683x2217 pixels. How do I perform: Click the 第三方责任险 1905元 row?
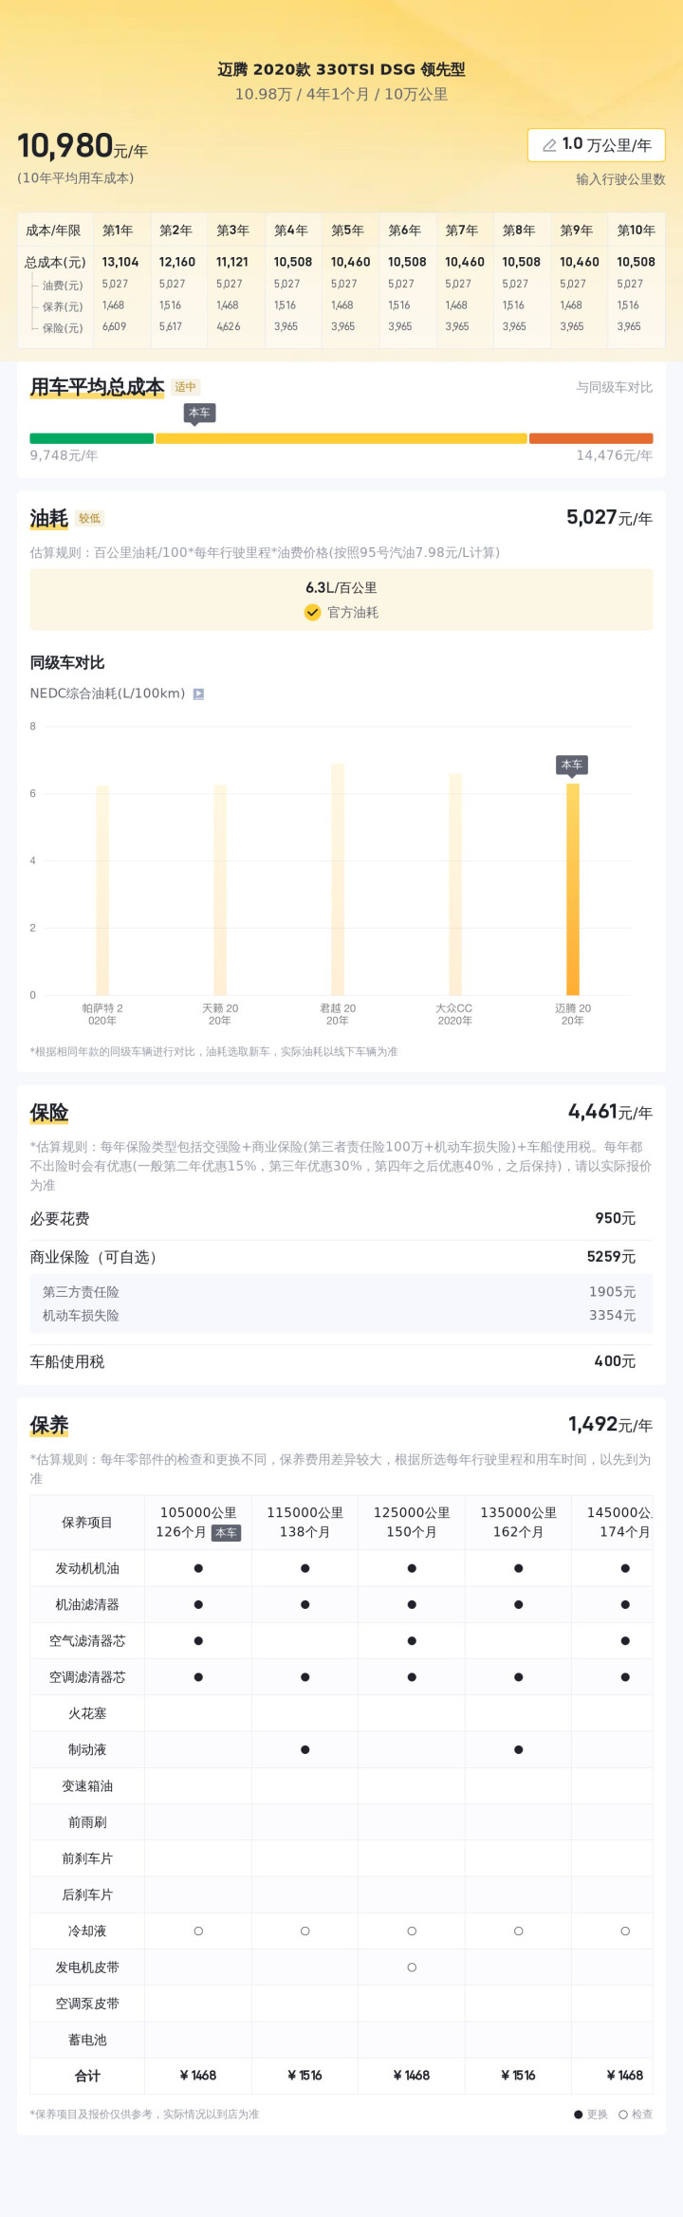click(x=341, y=1292)
